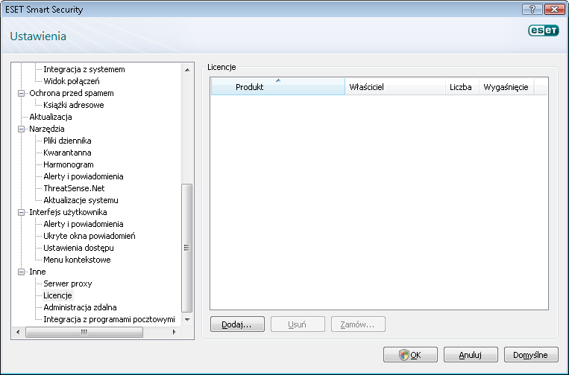The width and height of the screenshot is (569, 375).
Task: Click the ESET logo icon
Action: coord(543,31)
